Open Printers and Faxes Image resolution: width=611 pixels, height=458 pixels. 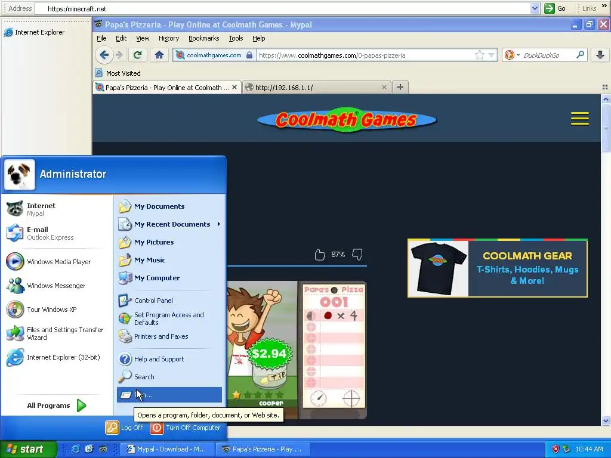click(169, 336)
